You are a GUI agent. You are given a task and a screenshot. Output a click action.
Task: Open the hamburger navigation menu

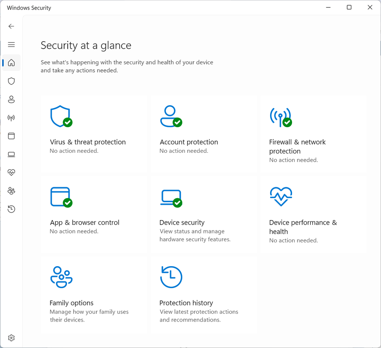tap(11, 45)
